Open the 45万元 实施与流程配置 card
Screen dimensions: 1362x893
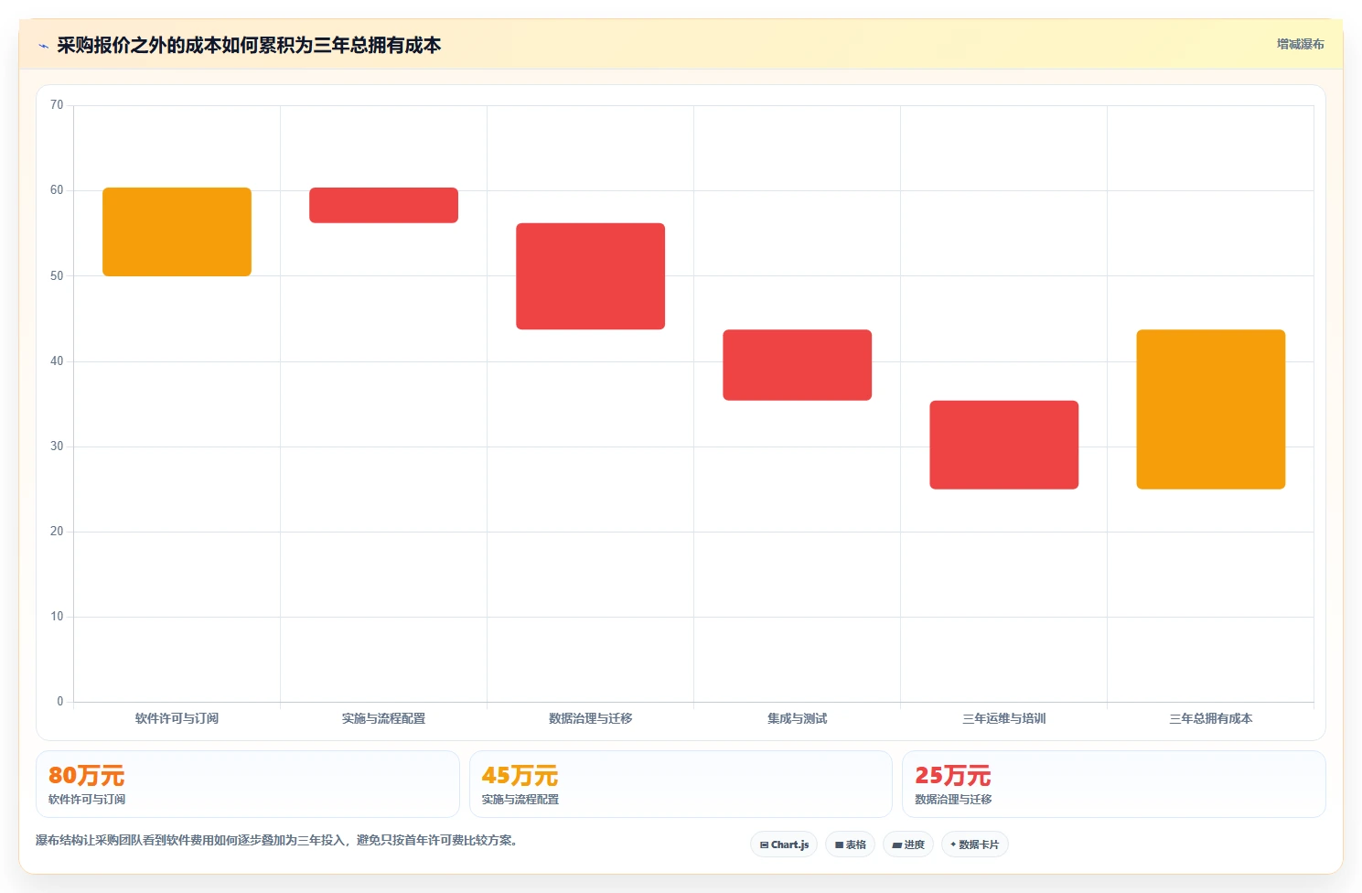click(x=681, y=784)
